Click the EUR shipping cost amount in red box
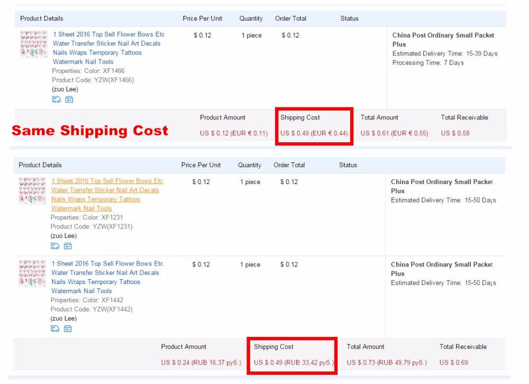This screenshot has height=384, width=529. 314,133
